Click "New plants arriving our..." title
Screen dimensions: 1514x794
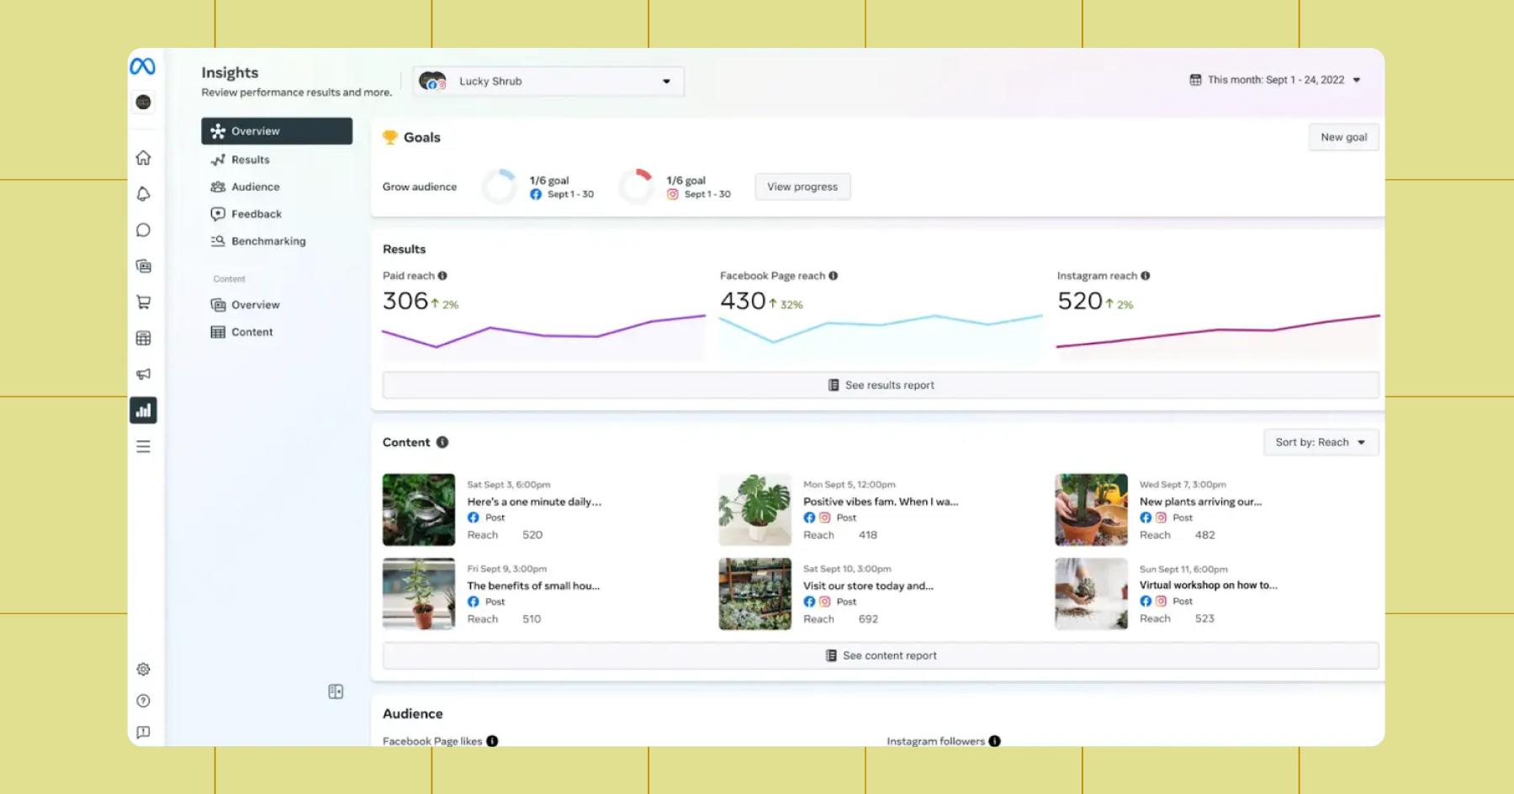1200,502
